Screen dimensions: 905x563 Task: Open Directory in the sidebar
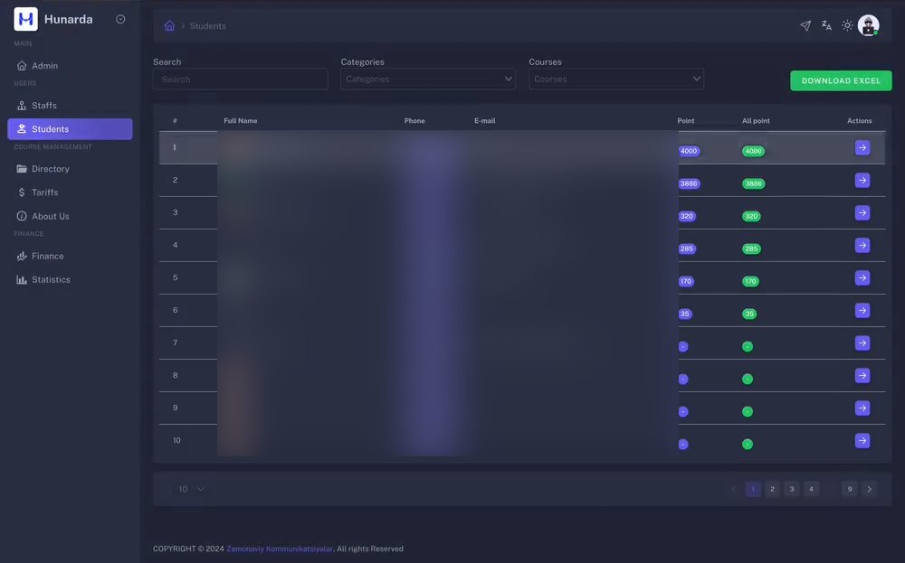pyautogui.click(x=70, y=169)
